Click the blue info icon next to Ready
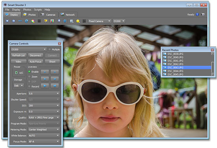This screenshot has width=217, height=148. [197, 14]
